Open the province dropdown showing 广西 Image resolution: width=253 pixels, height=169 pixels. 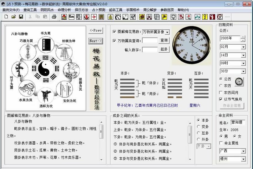pos(243,151)
